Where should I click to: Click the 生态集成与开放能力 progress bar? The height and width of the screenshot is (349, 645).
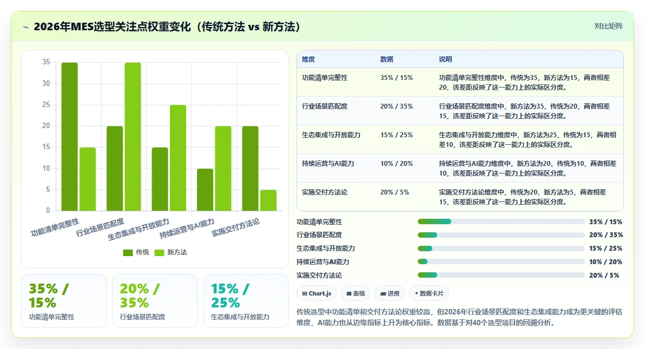(x=501, y=249)
